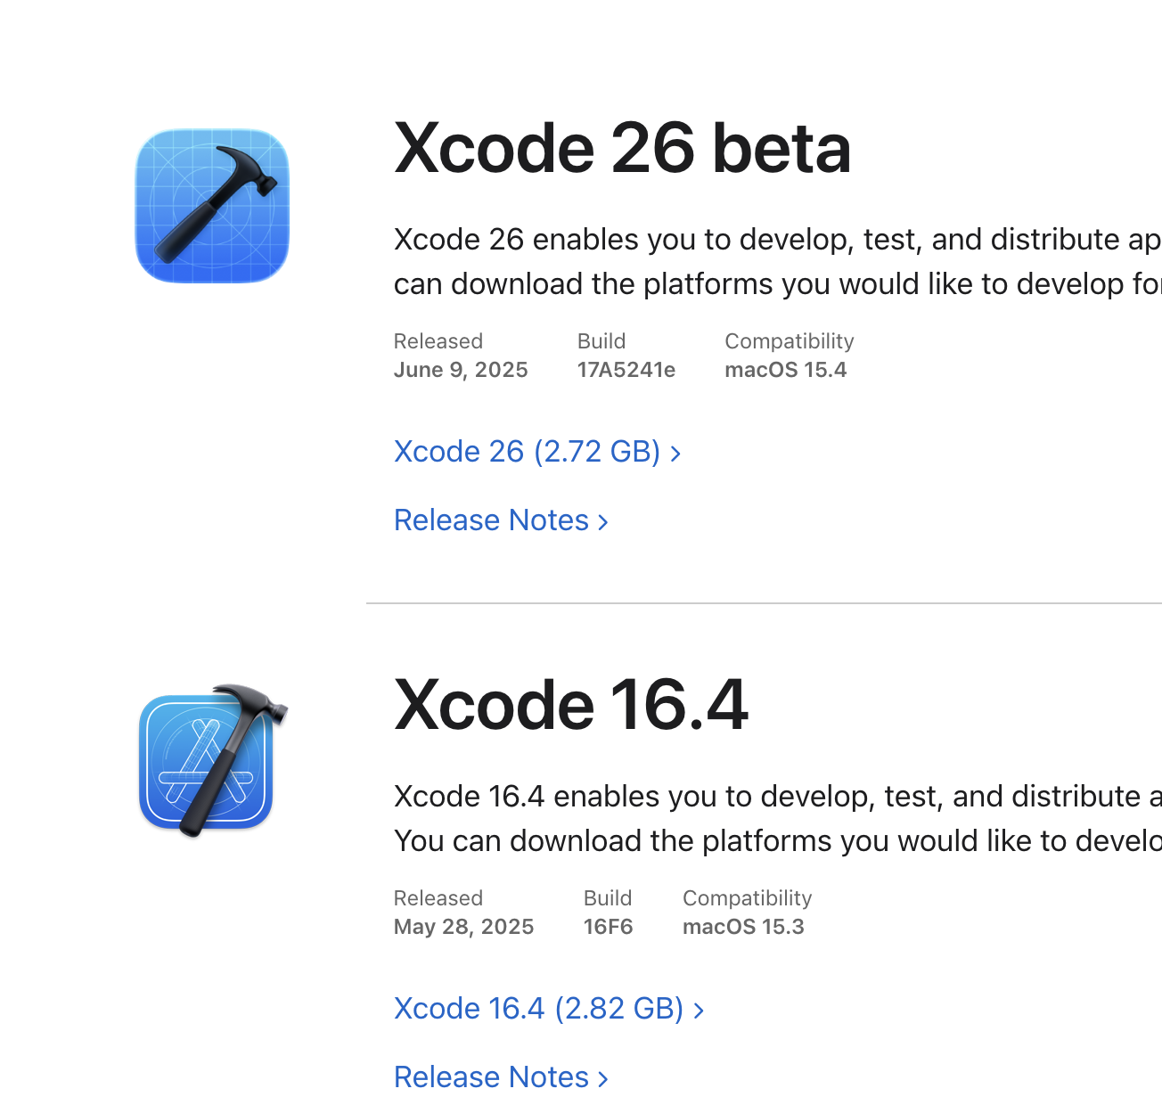Click the chevron next to first Release Notes
1162x1105 pixels.
point(602,522)
